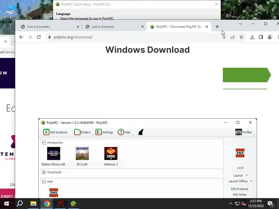Screen dimensions: 279x209
Task: Open the Chrome profile avatar
Action: [x=270, y=37]
